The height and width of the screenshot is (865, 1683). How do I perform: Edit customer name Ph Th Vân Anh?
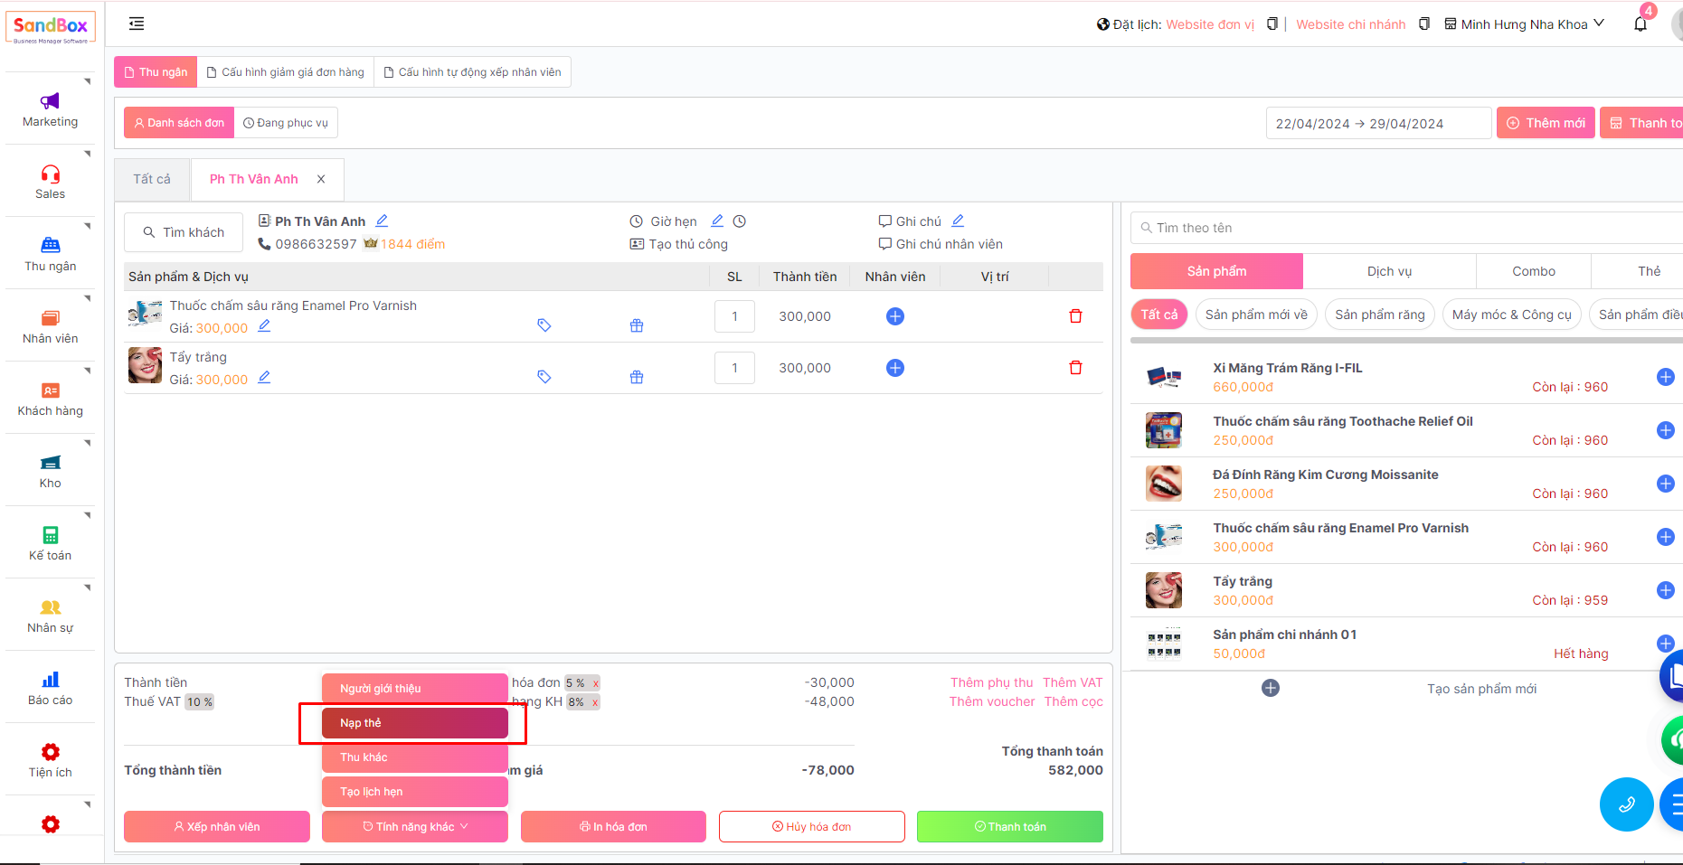382,221
